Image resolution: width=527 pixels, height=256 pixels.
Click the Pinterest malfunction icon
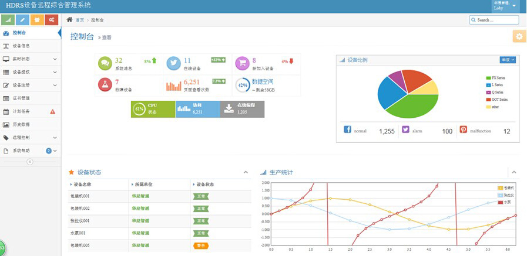click(464, 130)
